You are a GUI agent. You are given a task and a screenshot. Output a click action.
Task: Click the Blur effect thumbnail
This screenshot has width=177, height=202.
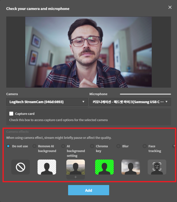click(131, 167)
